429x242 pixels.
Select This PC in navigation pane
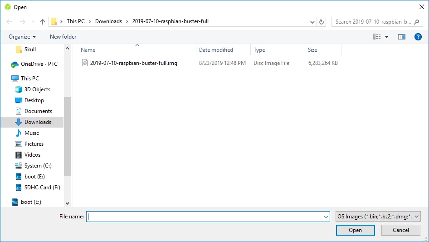coord(30,79)
